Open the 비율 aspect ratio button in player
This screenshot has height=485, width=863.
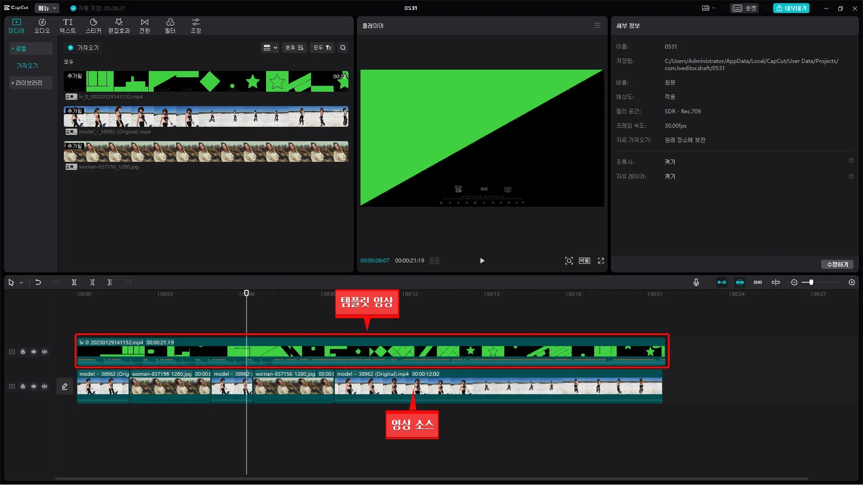(584, 261)
